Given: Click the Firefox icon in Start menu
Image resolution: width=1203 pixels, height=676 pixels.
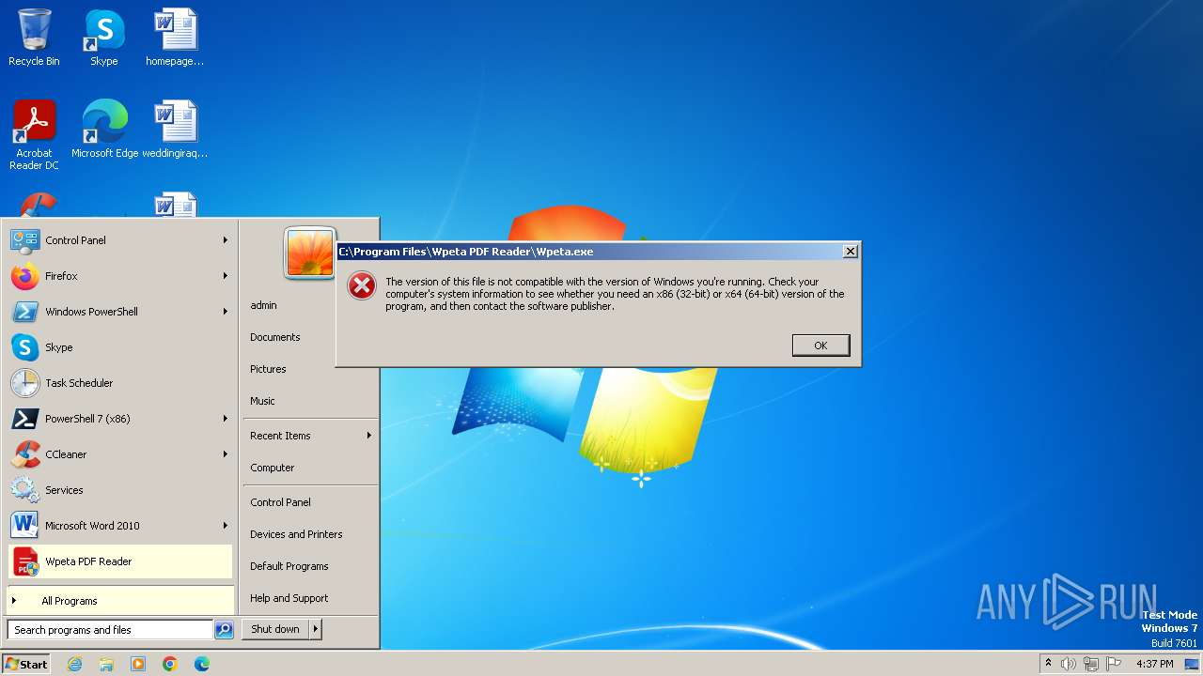Looking at the screenshot, I should [24, 276].
